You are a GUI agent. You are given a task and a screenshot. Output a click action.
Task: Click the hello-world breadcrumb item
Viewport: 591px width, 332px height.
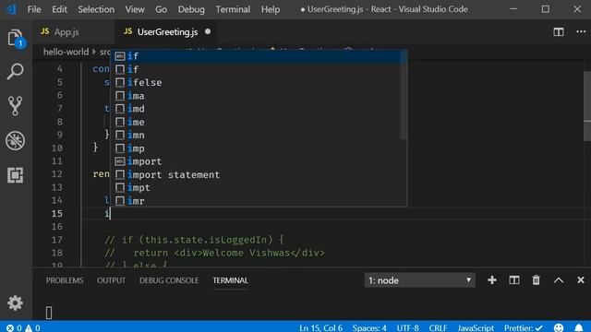pos(66,52)
